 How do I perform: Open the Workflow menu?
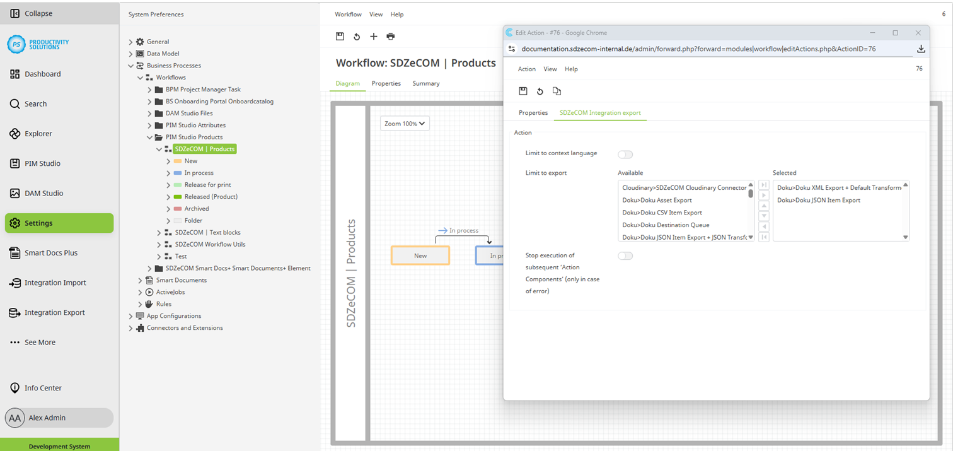click(x=347, y=14)
